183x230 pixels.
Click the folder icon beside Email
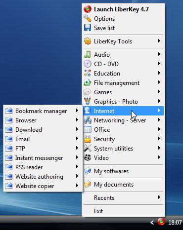pyautogui.click(x=9, y=139)
